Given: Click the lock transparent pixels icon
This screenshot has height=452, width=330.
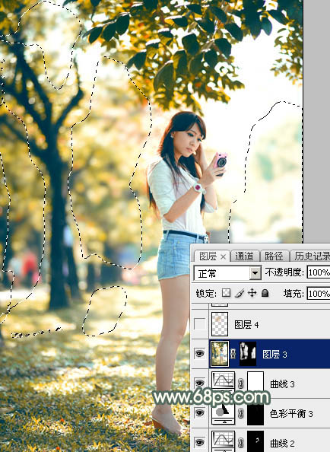Looking at the screenshot, I should tap(226, 293).
